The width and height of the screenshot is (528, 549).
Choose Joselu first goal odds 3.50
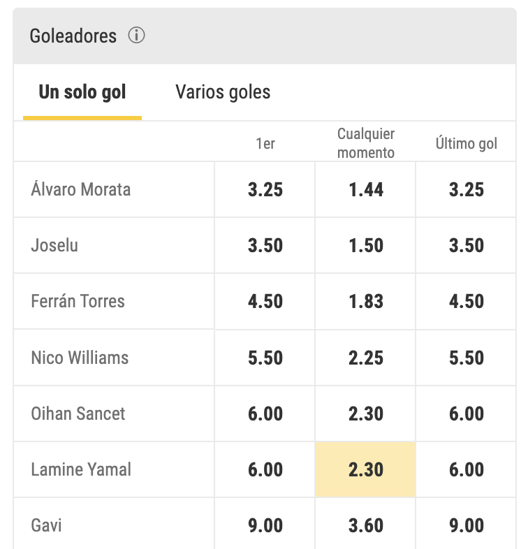click(265, 245)
